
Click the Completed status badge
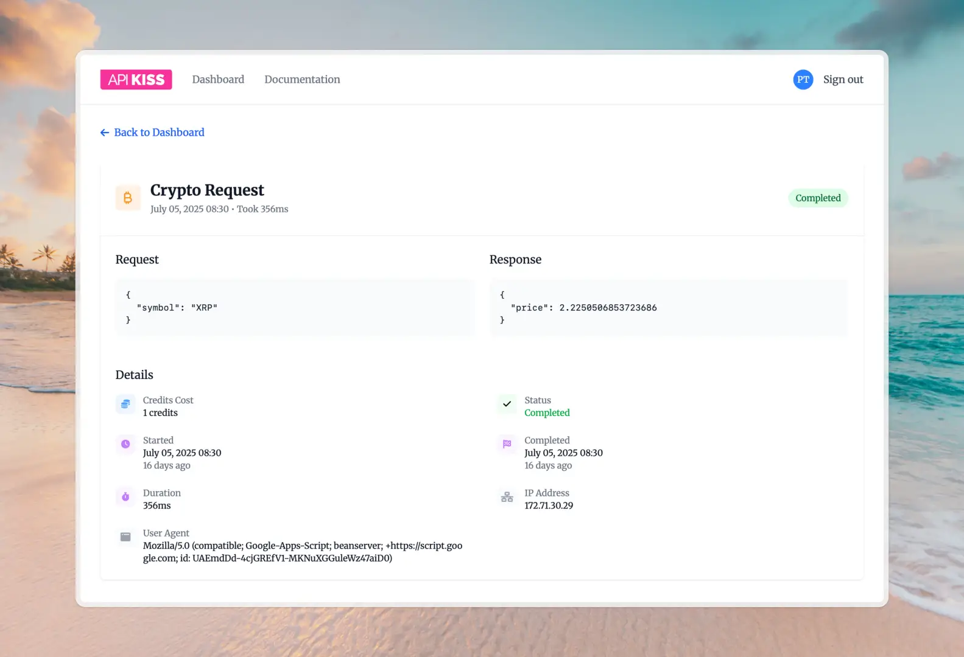(817, 198)
